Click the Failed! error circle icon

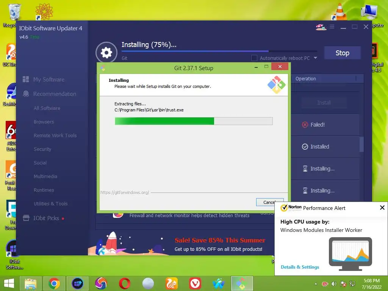[305, 125]
